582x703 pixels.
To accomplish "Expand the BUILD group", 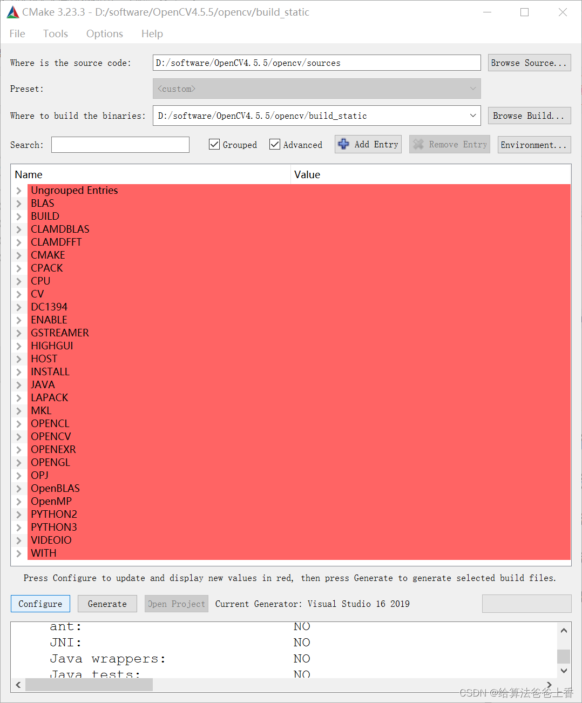I will pyautogui.click(x=19, y=217).
